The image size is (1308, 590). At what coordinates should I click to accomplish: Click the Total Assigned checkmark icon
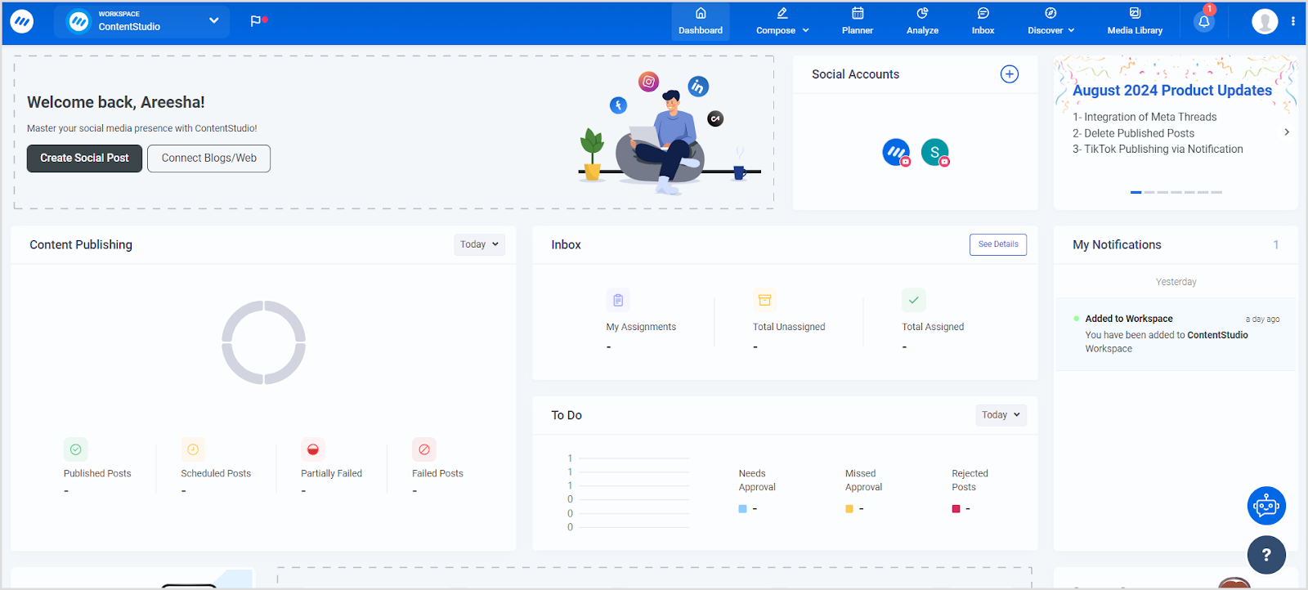914,301
